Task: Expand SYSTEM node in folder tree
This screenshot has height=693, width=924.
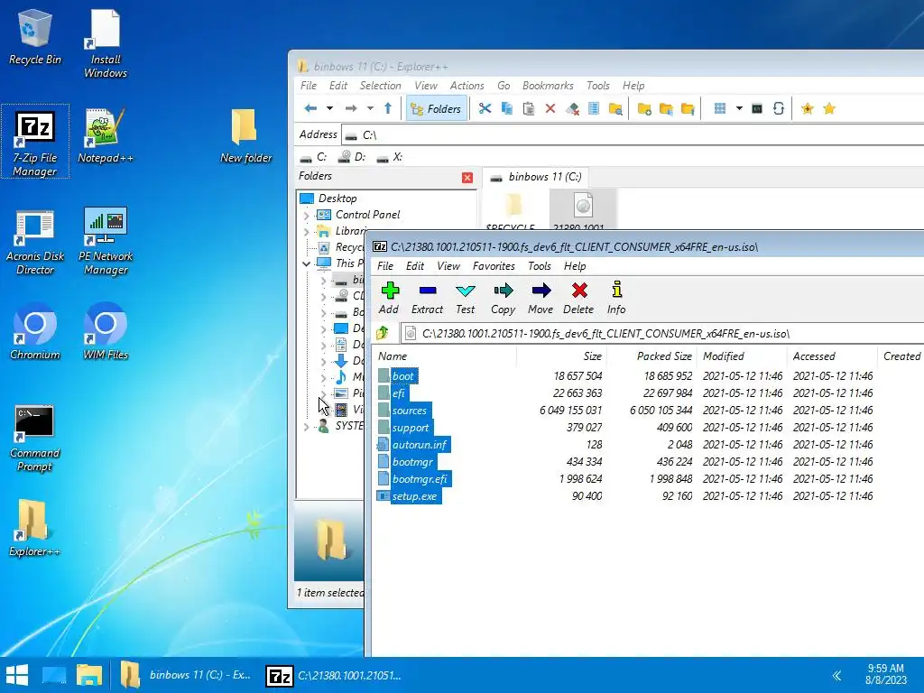Action: point(307,426)
